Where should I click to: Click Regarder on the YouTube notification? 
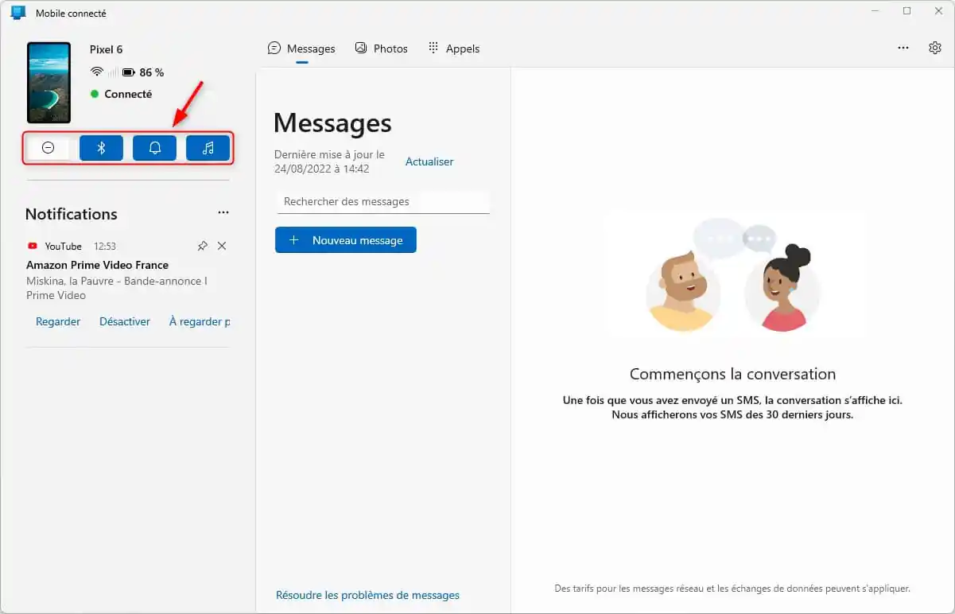pyautogui.click(x=58, y=321)
